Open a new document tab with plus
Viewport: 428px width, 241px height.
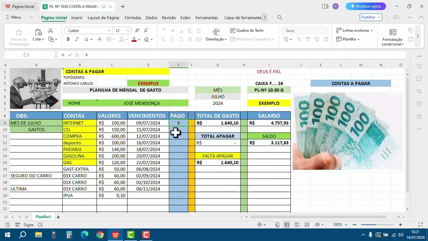[x=123, y=6]
